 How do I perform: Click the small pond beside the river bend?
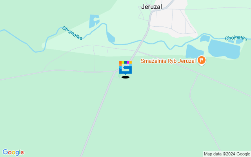pos(111,38)
